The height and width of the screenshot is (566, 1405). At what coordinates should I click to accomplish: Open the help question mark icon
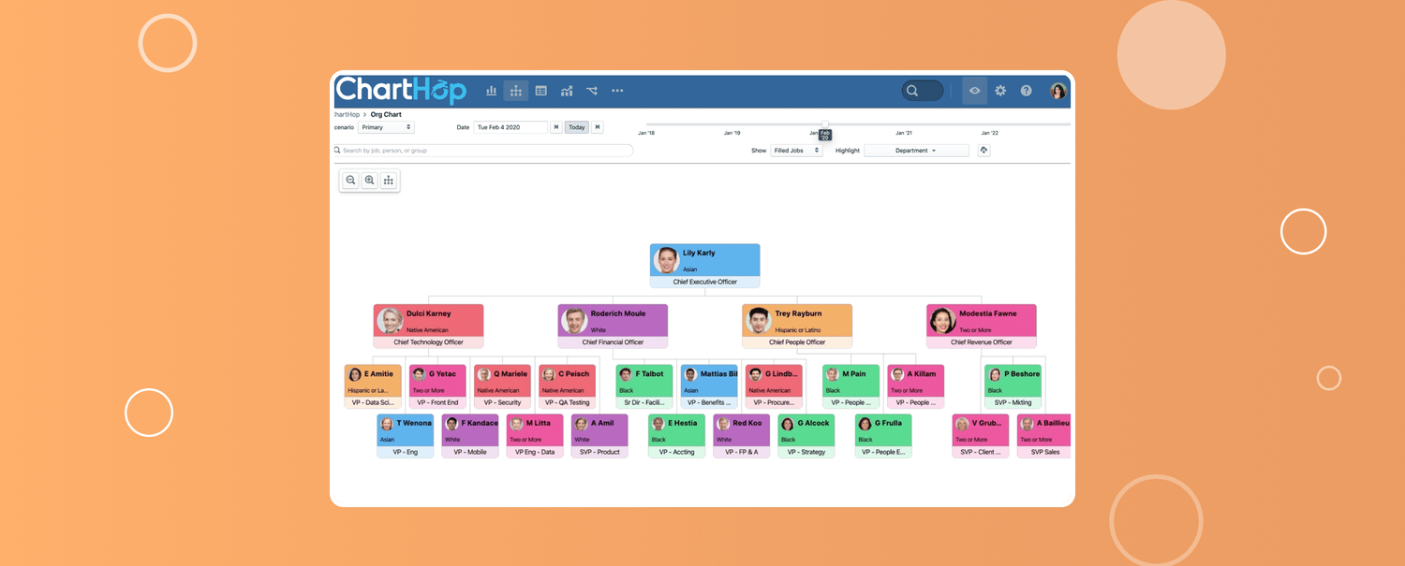(1026, 91)
